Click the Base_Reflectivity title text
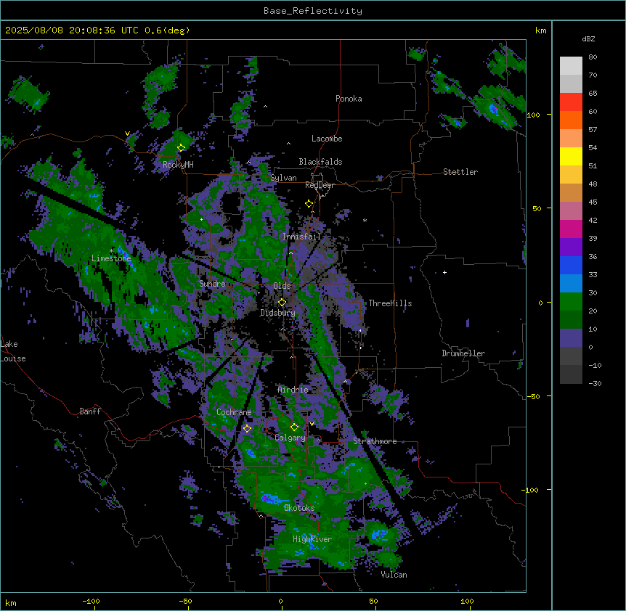This screenshot has height=611, width=626. (313, 11)
